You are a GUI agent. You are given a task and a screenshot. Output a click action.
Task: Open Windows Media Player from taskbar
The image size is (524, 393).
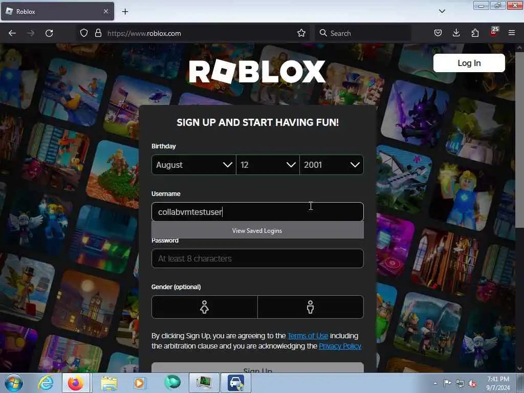tap(139, 383)
